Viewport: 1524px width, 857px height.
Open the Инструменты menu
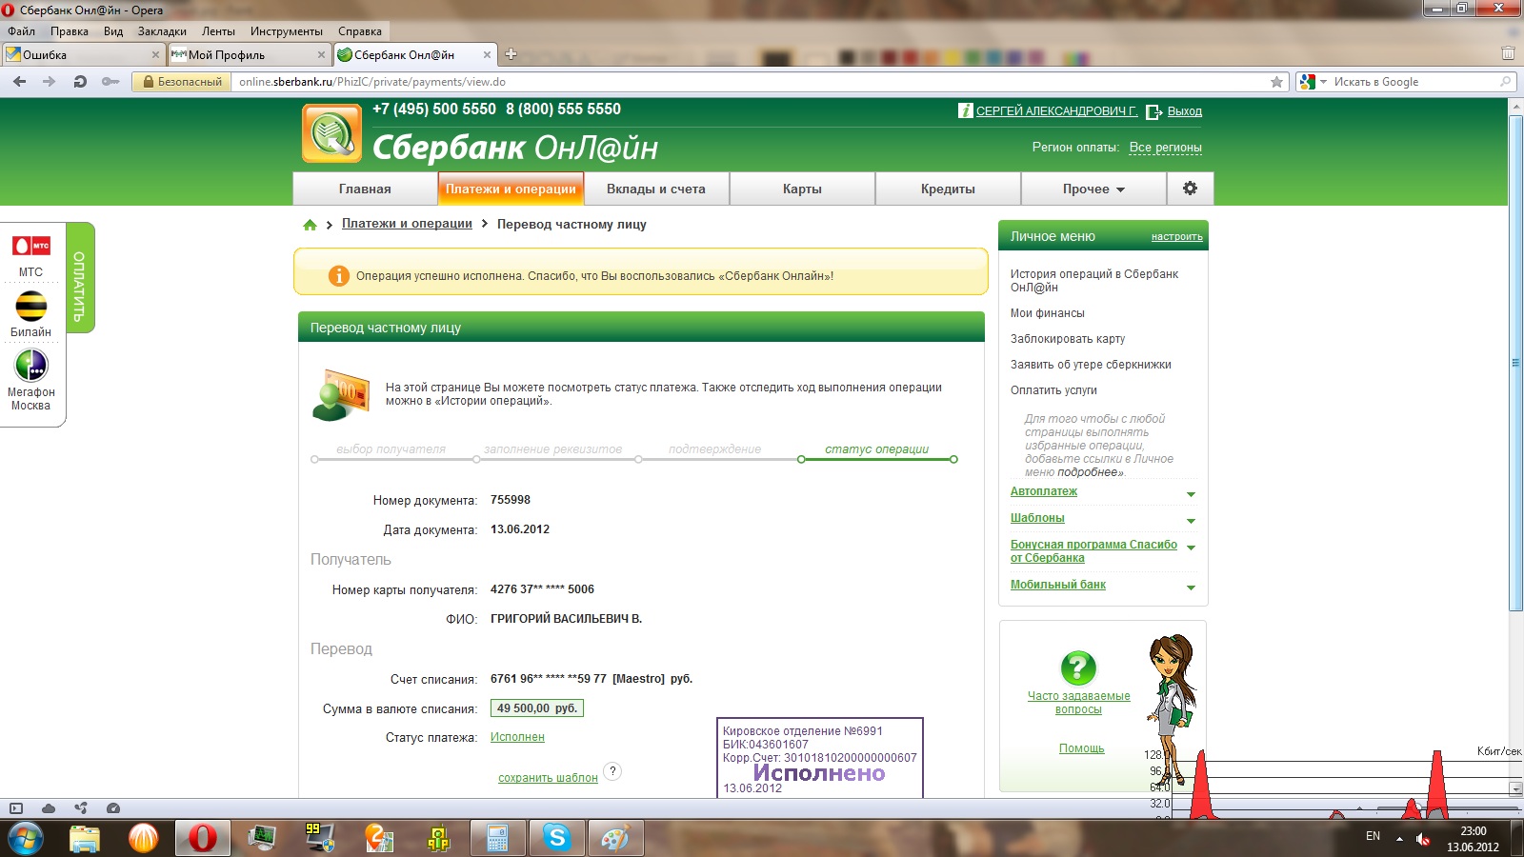click(x=286, y=31)
